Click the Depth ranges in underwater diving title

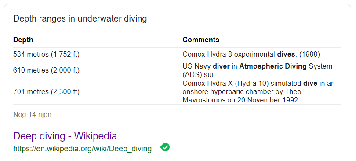pos(80,18)
